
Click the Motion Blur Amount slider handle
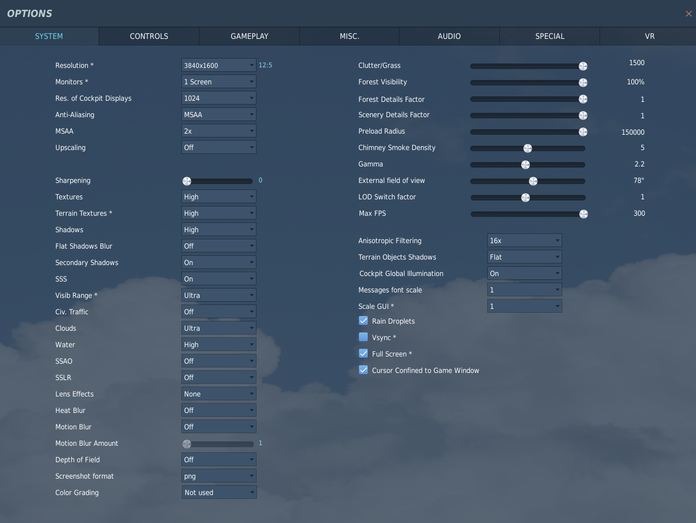(187, 444)
